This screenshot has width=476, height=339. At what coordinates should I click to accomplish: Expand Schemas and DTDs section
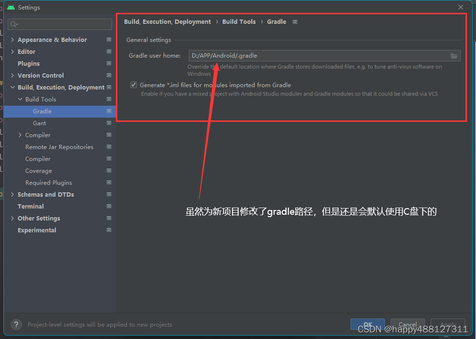[x=12, y=194]
